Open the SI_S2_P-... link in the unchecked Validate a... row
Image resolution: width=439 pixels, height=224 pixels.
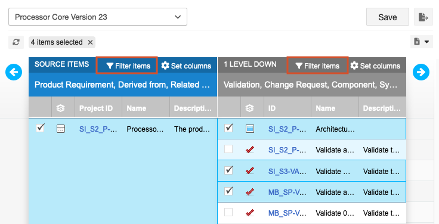click(287, 150)
